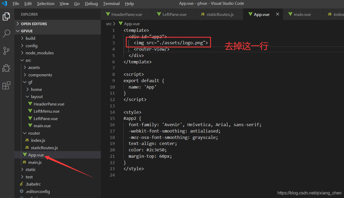
Task: Open the Explorer activity bar icon
Action: click(x=6, y=16)
